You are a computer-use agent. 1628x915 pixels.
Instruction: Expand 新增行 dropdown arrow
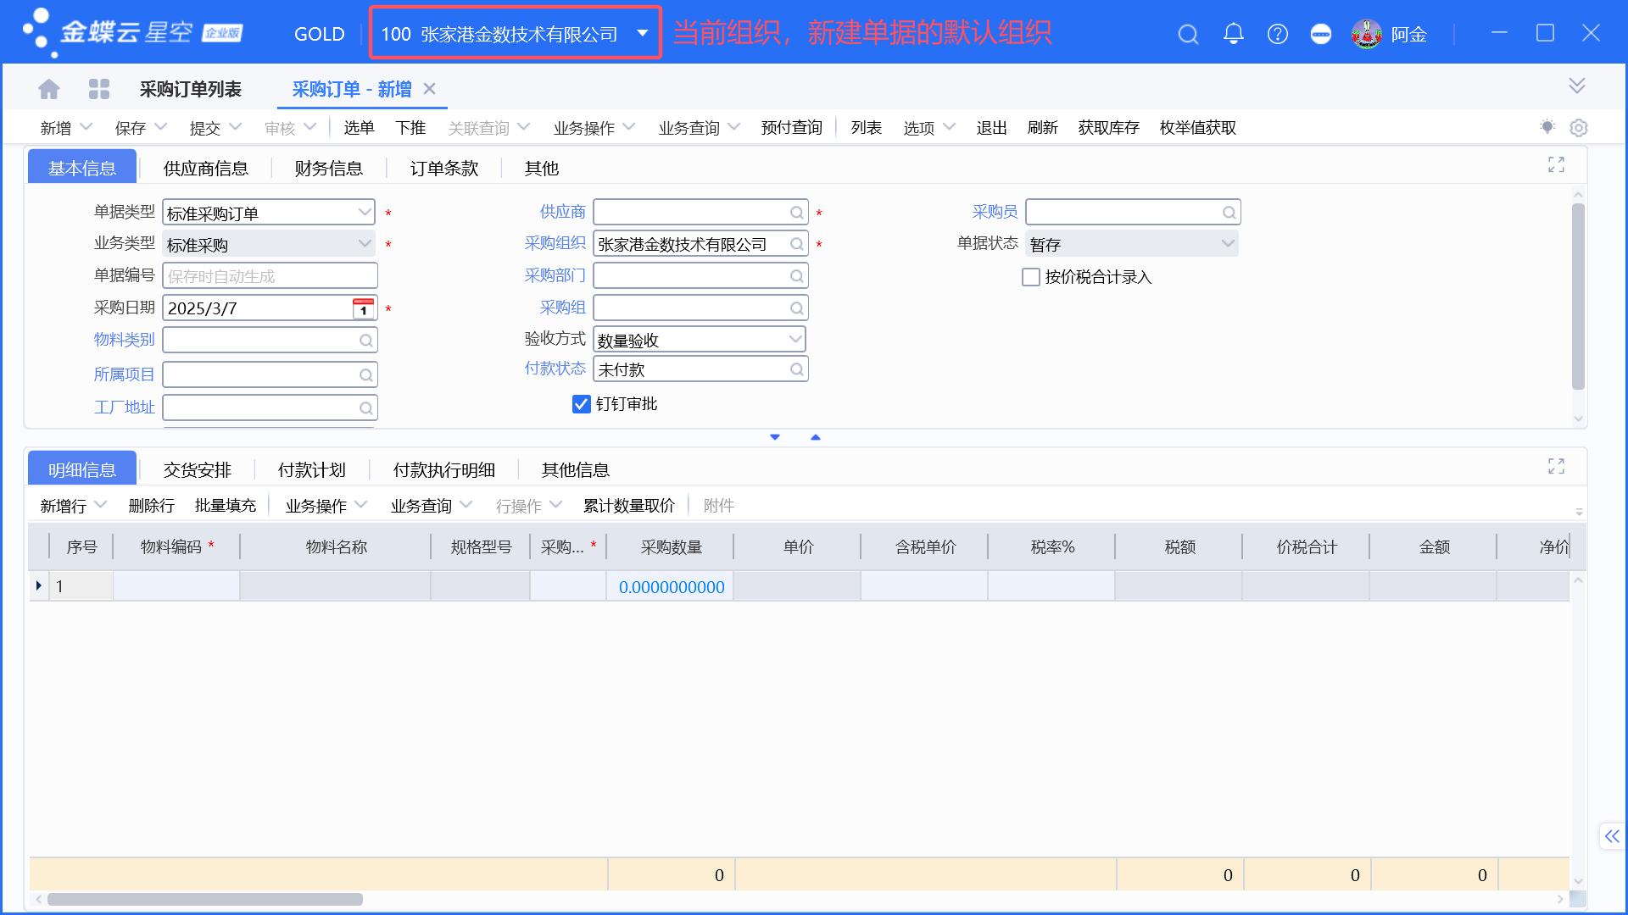[x=101, y=505]
